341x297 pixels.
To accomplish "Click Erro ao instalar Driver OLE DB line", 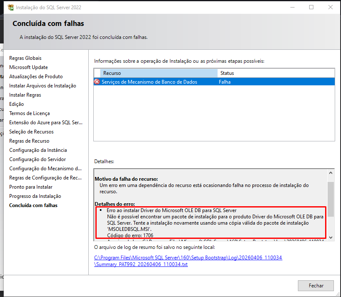I will tap(172, 210).
